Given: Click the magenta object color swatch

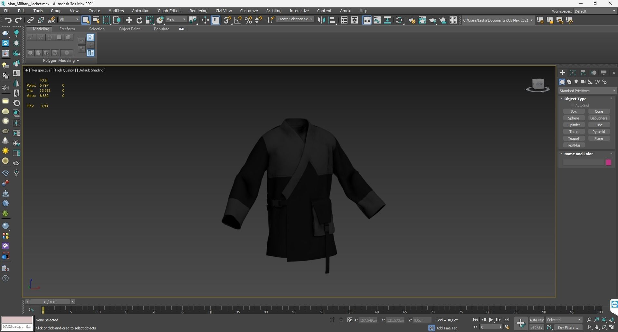Looking at the screenshot, I should click(608, 162).
